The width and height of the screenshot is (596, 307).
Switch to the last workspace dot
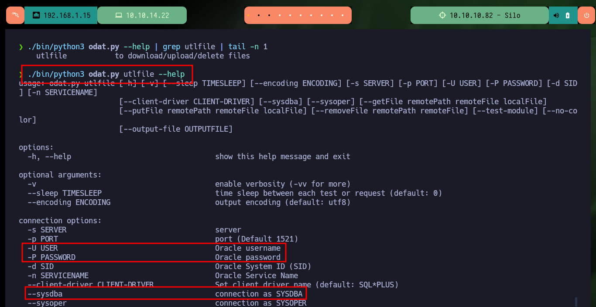click(343, 15)
